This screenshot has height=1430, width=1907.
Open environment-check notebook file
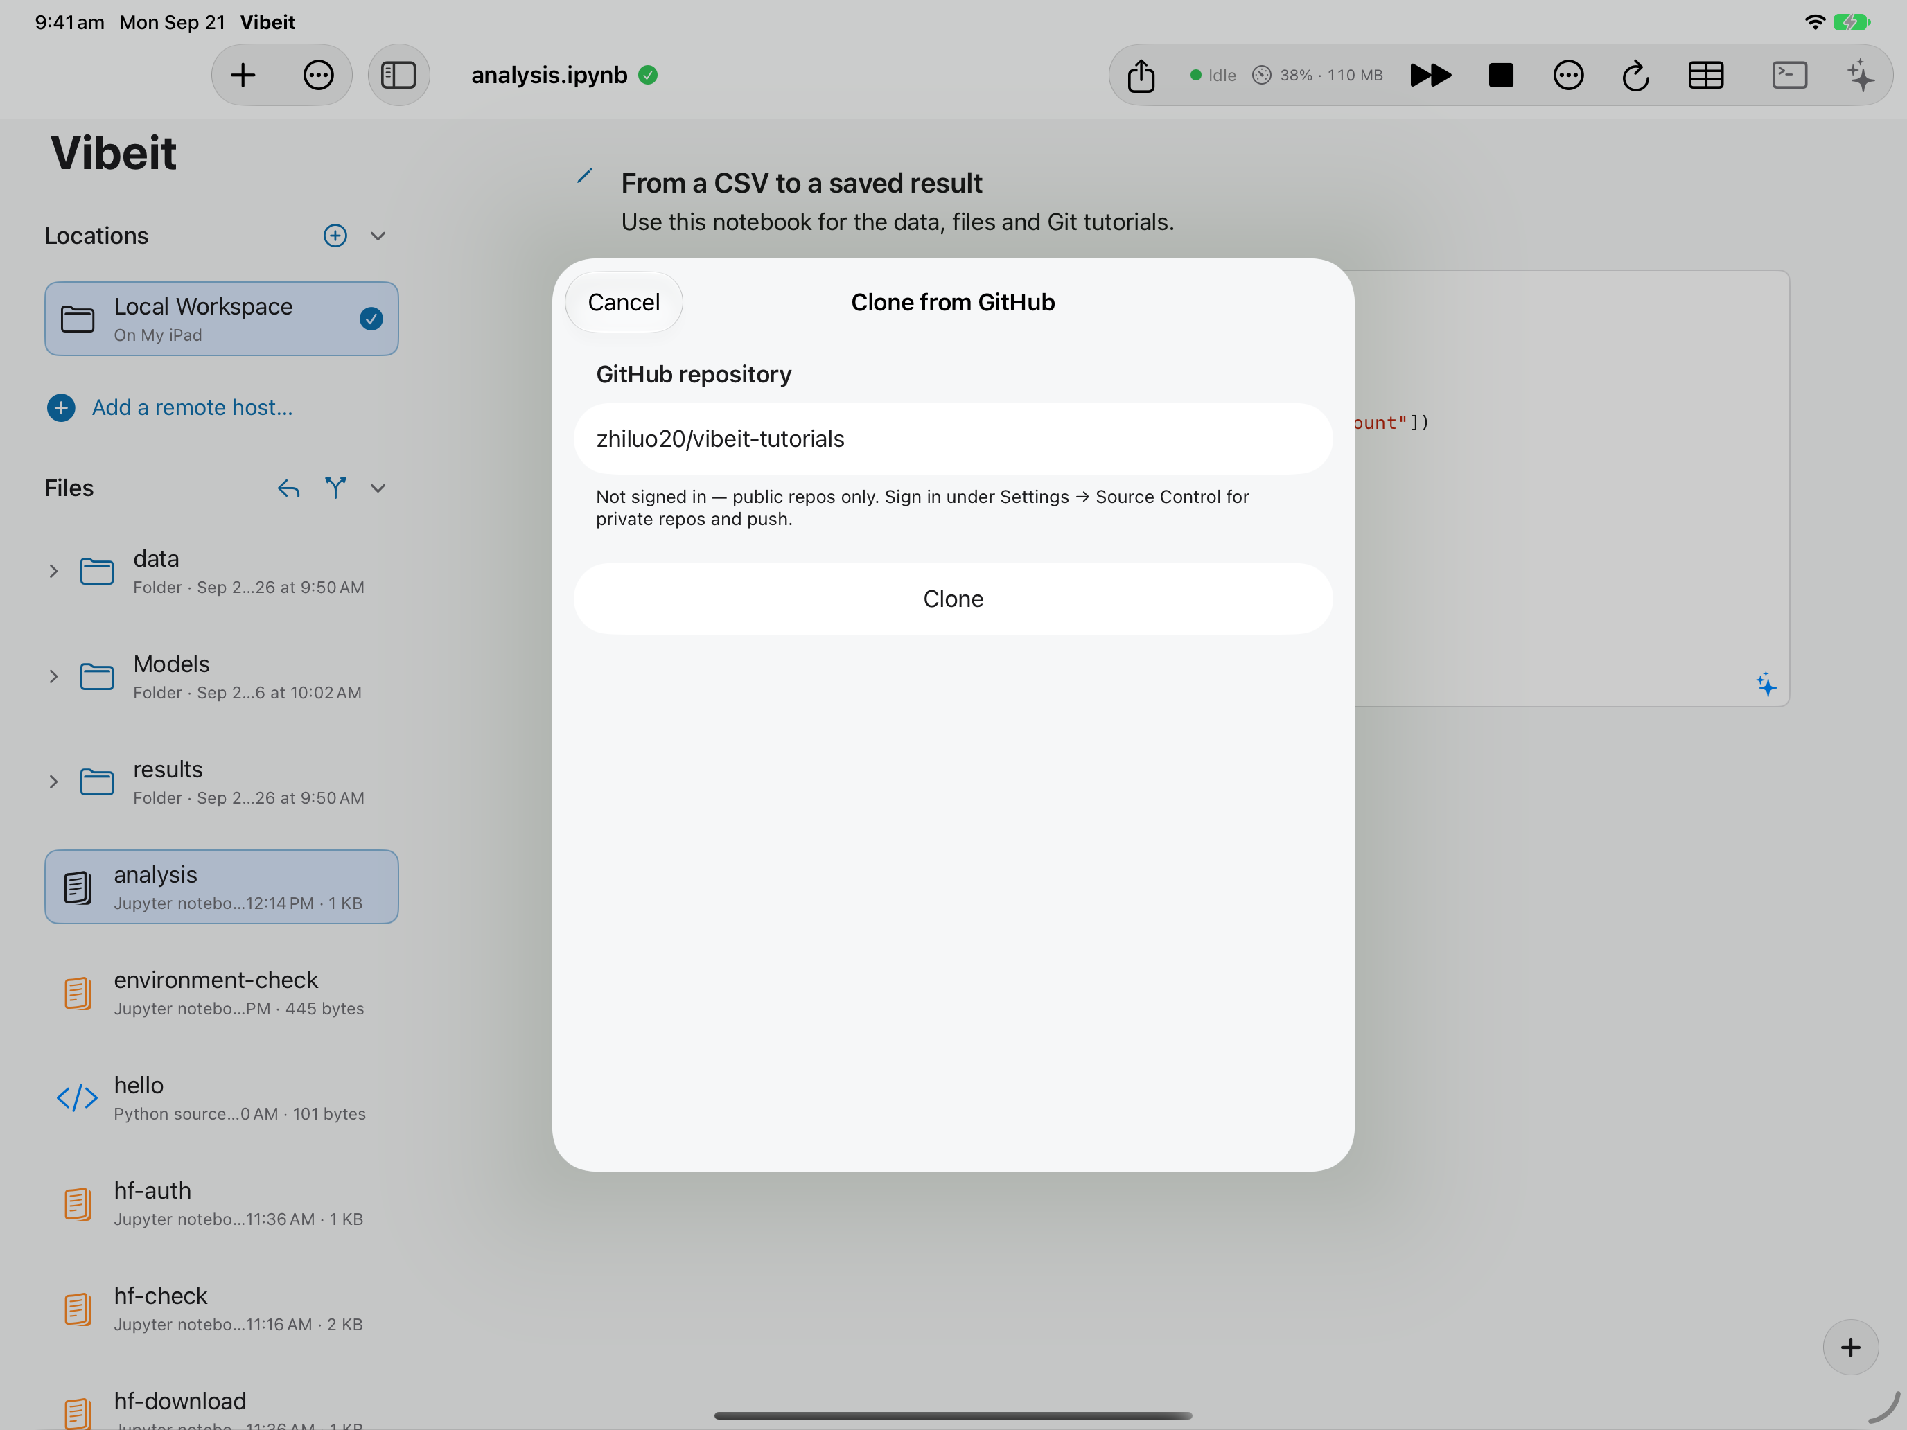(222, 992)
